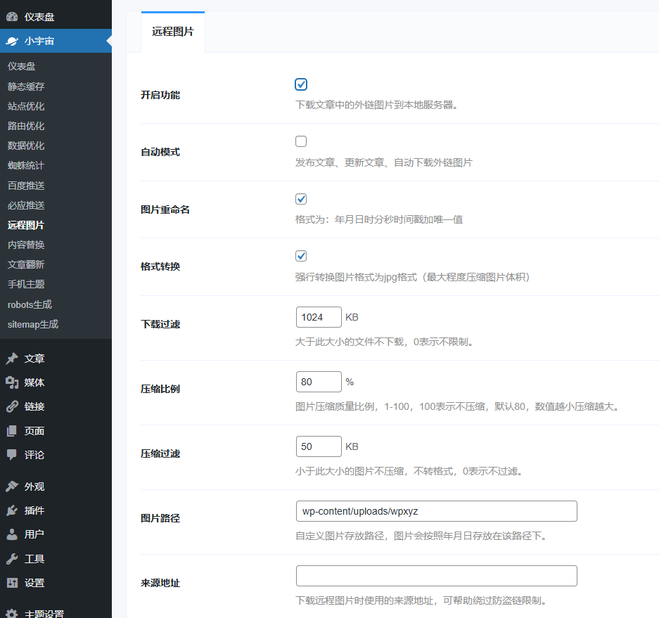The width and height of the screenshot is (659, 618).
Task: Open the 设置 (Settings) icon
Action: [12, 581]
